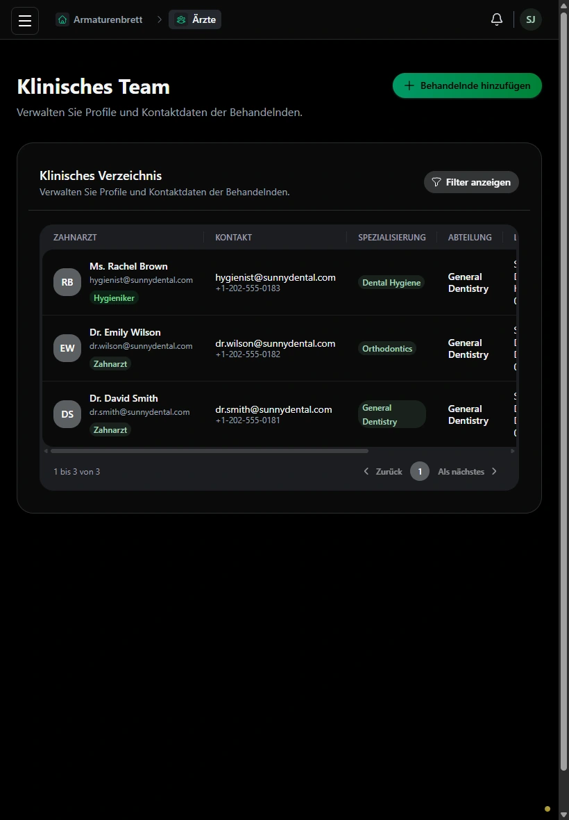Click the EW avatar for Emily Wilson
This screenshot has height=820, width=569.
[x=67, y=348]
